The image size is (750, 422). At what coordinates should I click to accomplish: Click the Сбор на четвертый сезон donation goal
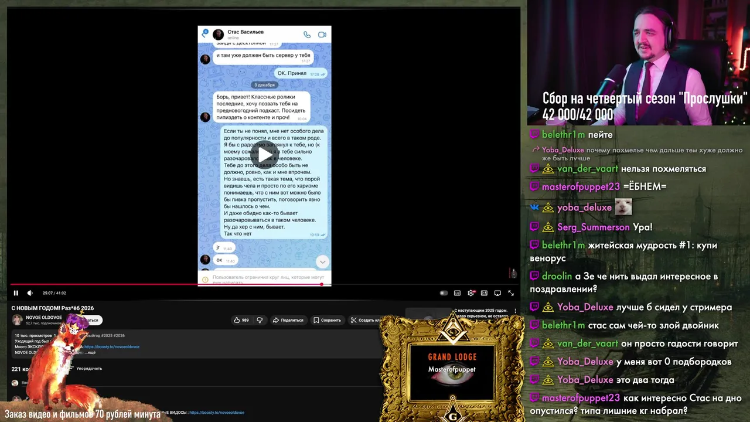click(645, 106)
